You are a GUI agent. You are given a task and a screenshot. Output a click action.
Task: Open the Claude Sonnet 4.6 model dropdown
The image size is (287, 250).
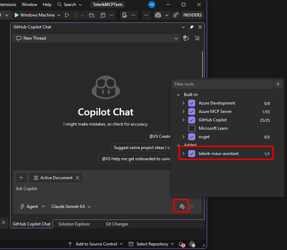click(x=71, y=207)
